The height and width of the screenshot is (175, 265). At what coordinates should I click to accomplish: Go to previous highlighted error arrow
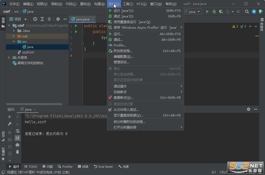[x=250, y=26]
